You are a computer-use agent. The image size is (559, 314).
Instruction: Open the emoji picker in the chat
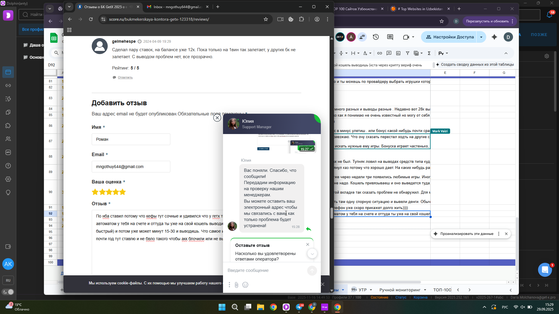[245, 285]
